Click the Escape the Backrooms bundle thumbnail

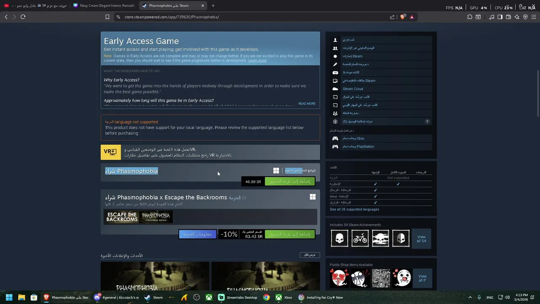click(x=122, y=217)
